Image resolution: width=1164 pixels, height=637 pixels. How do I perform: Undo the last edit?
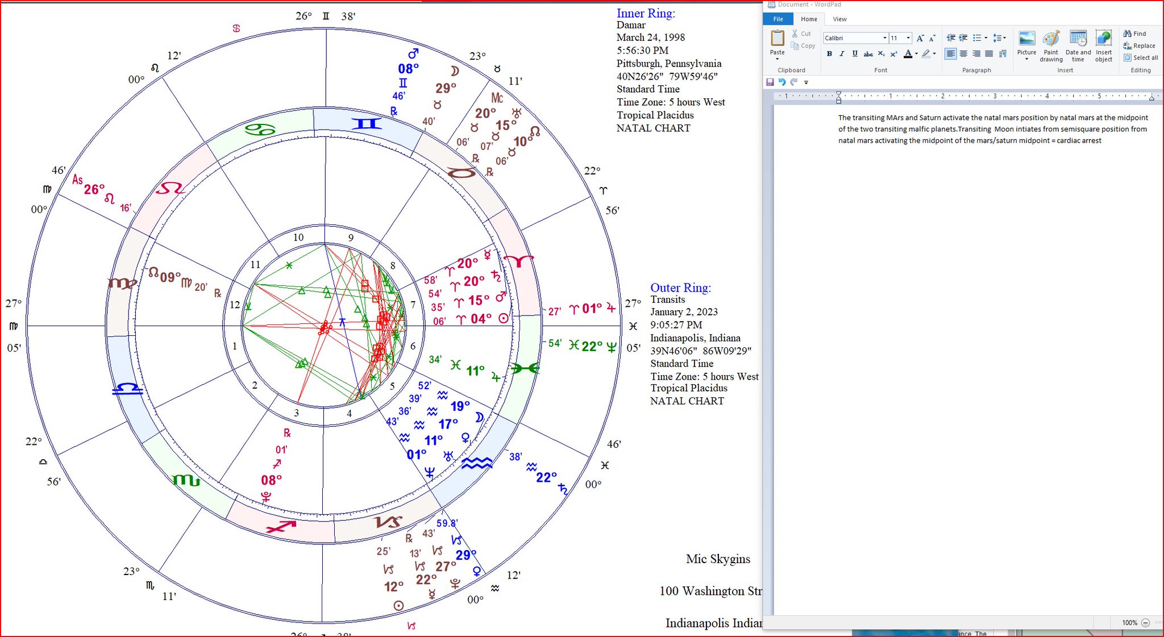pos(783,82)
